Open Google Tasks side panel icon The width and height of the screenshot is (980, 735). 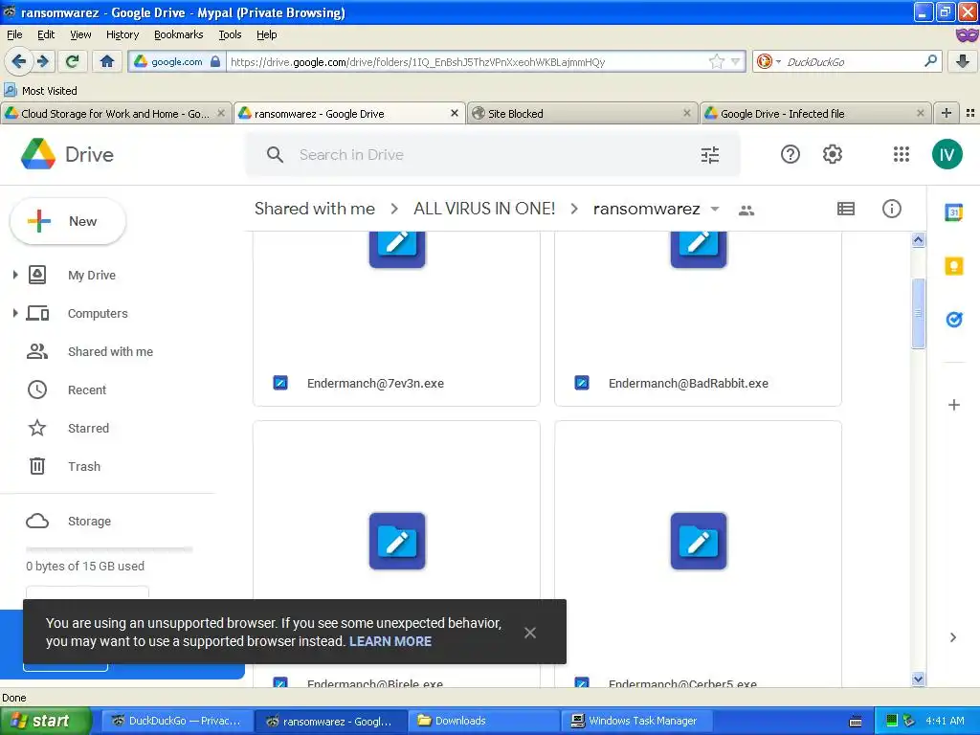(954, 320)
